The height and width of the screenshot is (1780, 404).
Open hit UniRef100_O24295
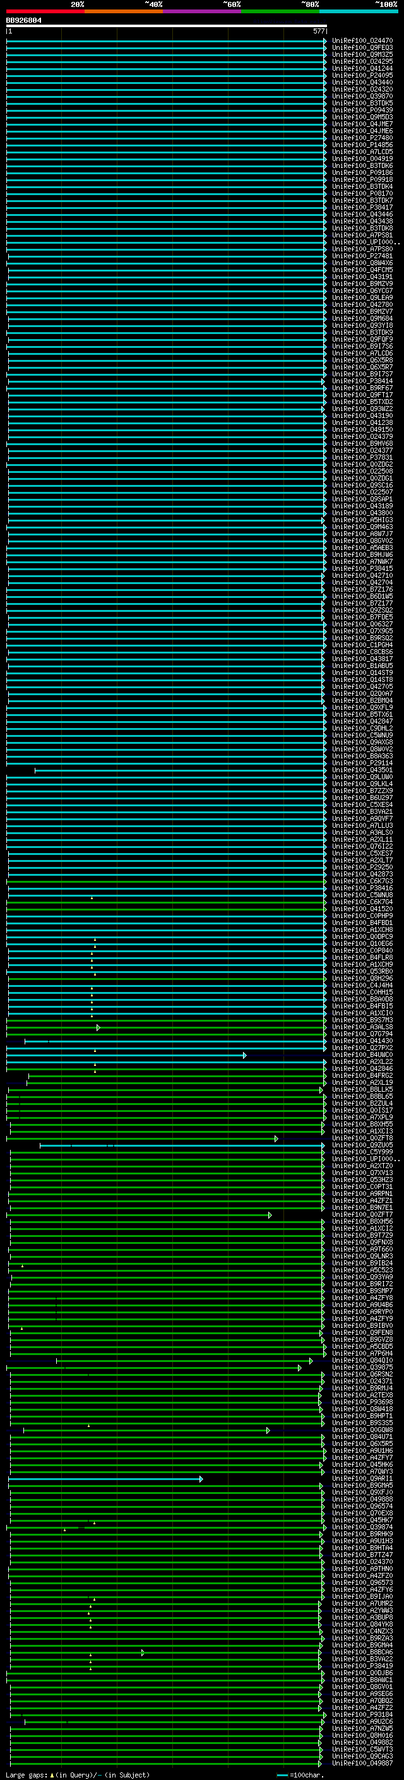click(x=362, y=62)
